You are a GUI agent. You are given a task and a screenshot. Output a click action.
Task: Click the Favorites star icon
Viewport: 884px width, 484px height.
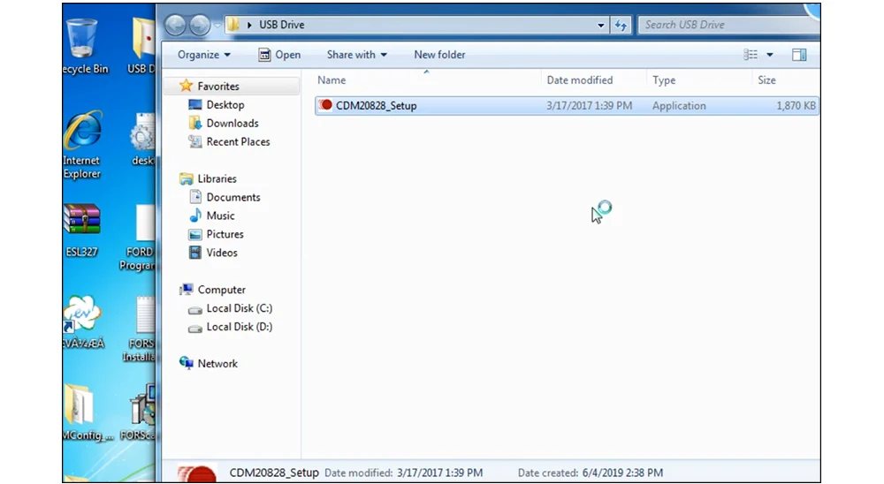(x=186, y=86)
